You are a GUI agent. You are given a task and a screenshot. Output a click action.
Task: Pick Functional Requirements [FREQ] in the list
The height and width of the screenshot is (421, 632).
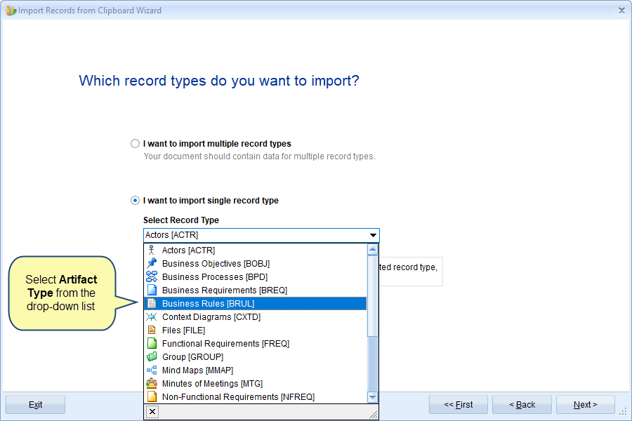click(256, 343)
